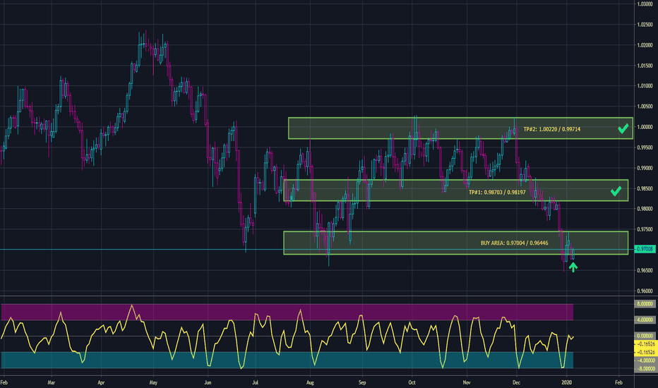658x388 pixels.
Task: Select the BUY AREA: 0.97004 / 0.96446 label
Action: (514, 243)
